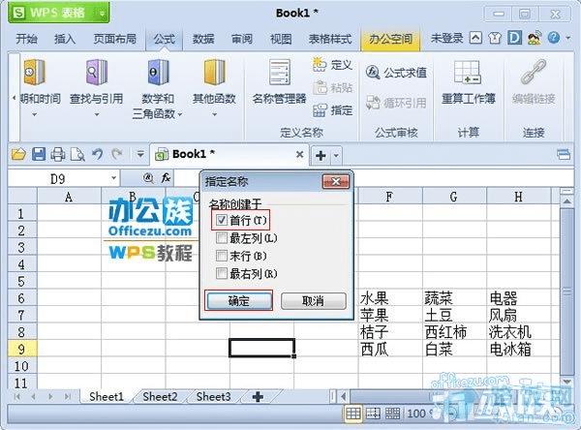Open the Date and Time functions icon
Image resolution: width=581 pixels, height=430 pixels.
tap(35, 73)
